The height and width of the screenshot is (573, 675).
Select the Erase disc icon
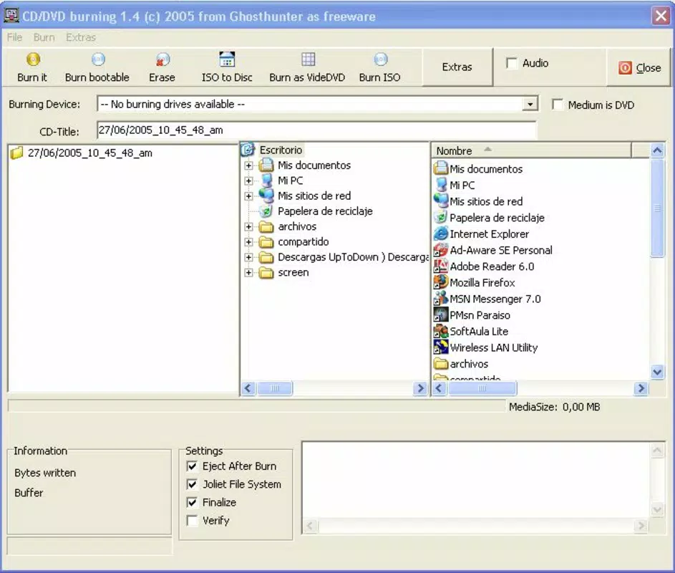tap(162, 59)
